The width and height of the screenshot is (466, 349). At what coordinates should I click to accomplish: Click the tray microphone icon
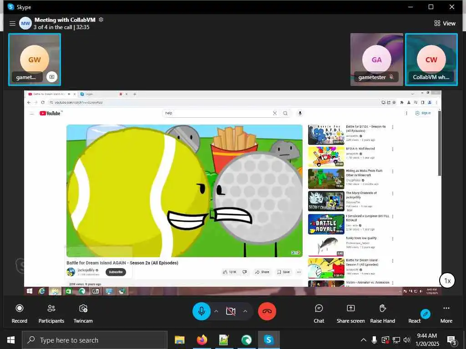374,340
